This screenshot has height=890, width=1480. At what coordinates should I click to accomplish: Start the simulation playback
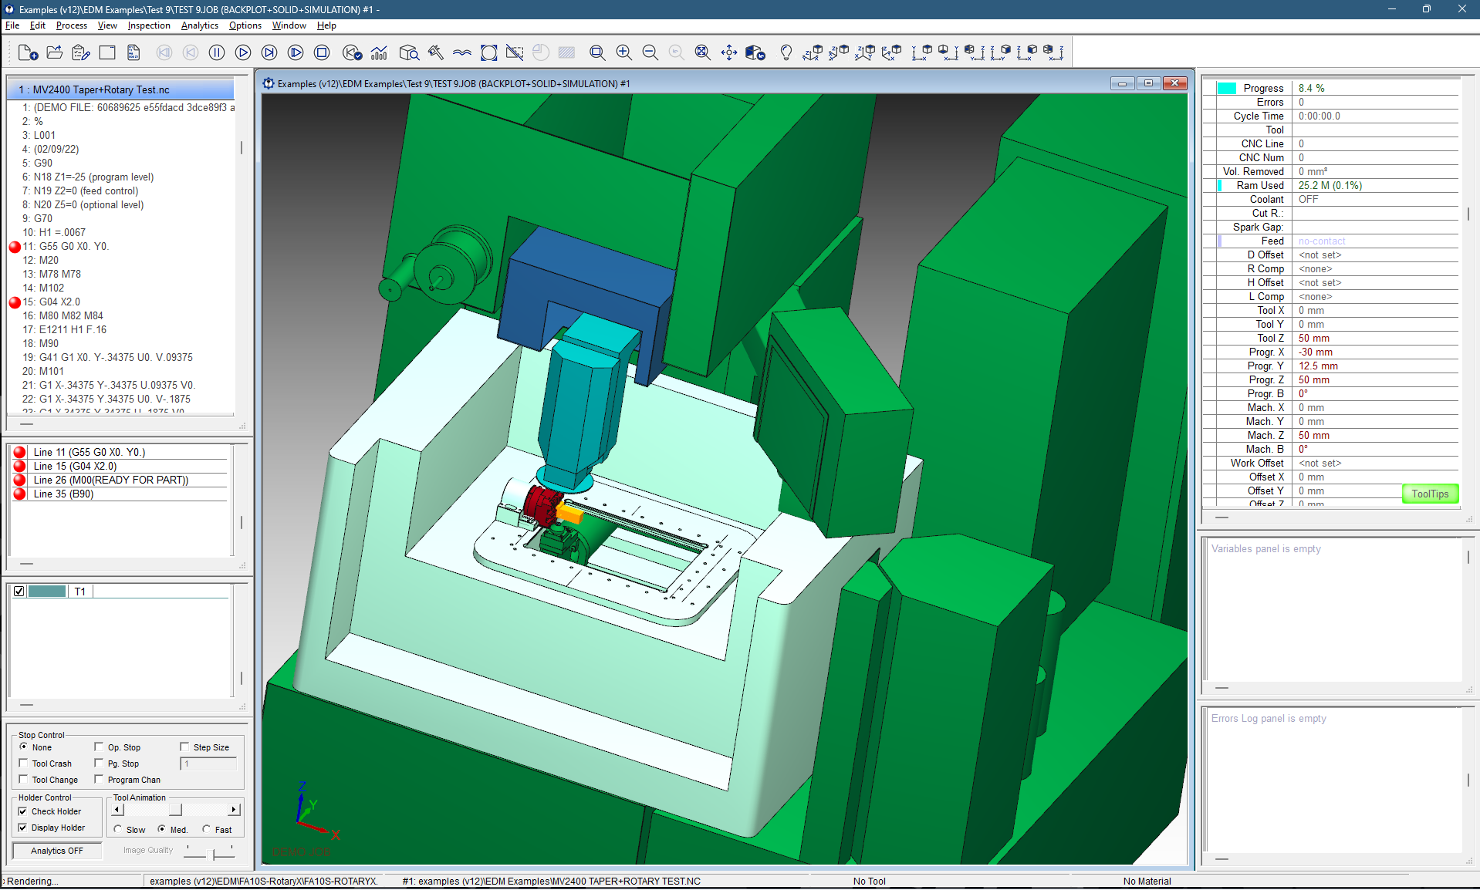tap(243, 52)
